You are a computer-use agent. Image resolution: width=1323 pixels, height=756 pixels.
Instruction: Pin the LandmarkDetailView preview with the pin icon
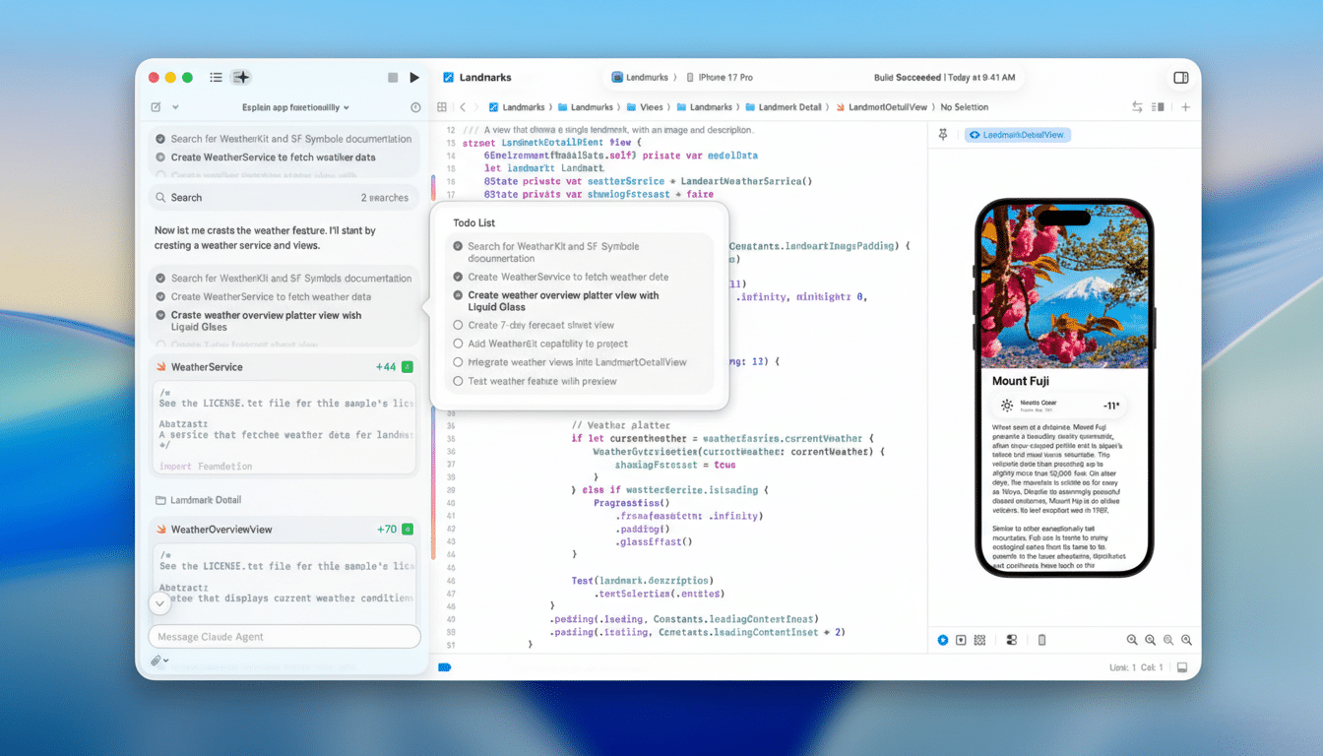(942, 135)
